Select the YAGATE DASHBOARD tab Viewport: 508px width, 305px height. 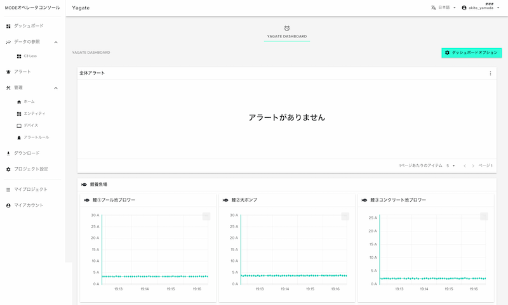[x=286, y=37]
